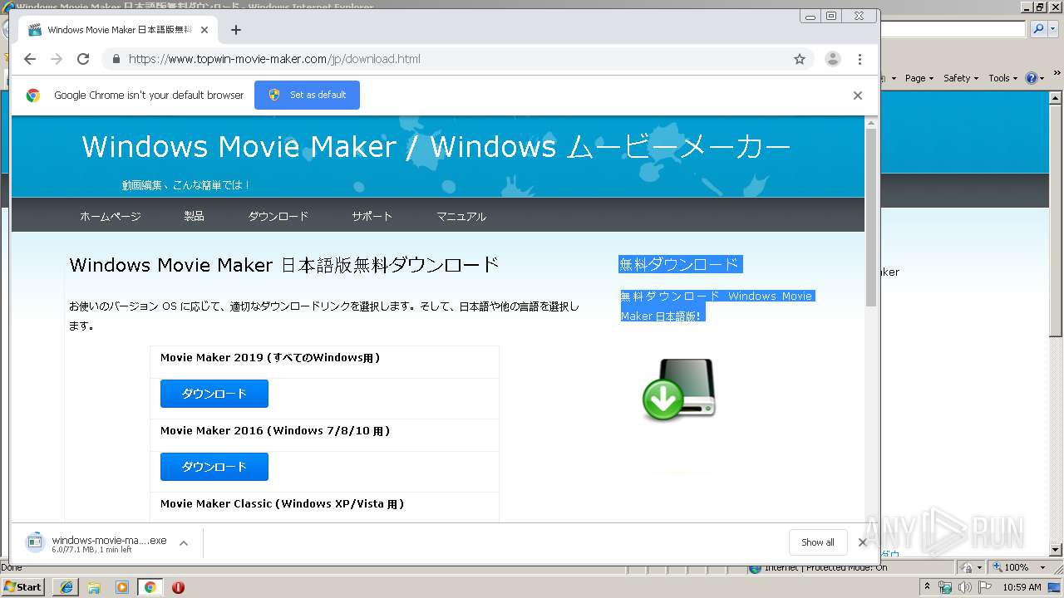This screenshot has width=1064, height=598.
Task: Open マニュアル in site navigation
Action: tap(461, 216)
